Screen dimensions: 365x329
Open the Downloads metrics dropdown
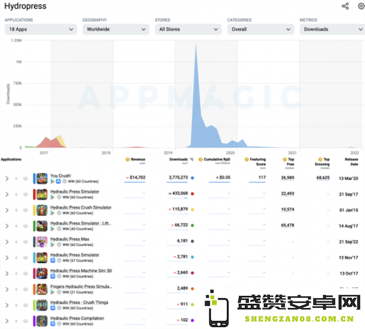332,30
